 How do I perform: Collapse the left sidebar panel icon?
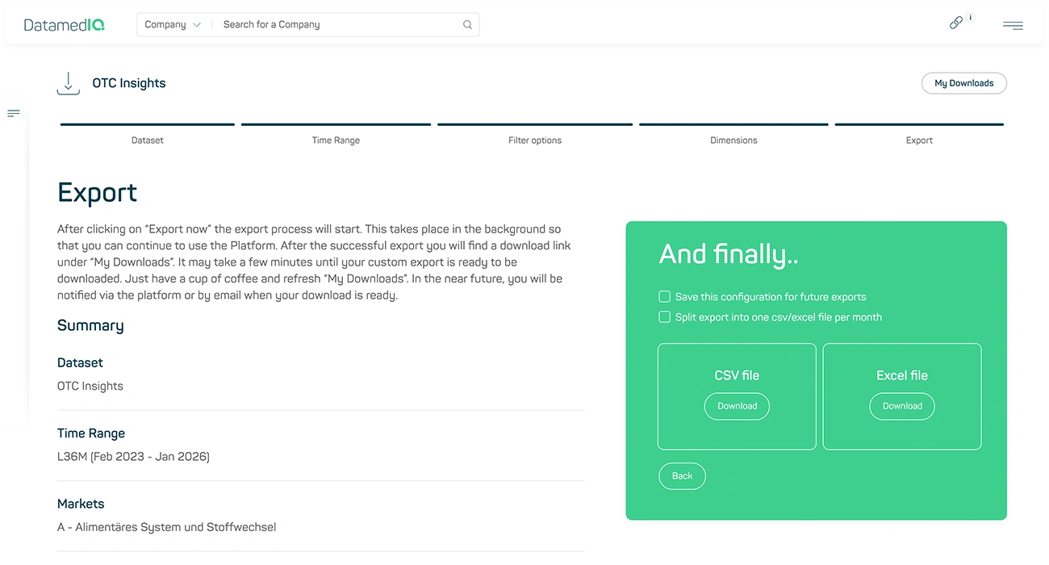click(x=13, y=113)
